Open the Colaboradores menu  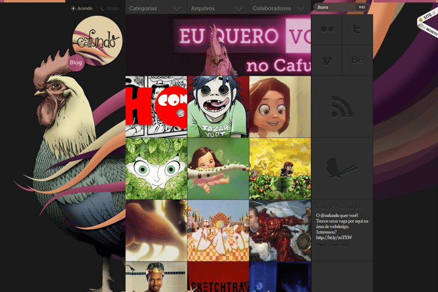coord(280,9)
